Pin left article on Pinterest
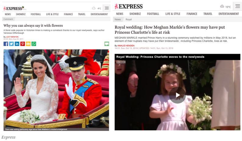 [x=23, y=44]
